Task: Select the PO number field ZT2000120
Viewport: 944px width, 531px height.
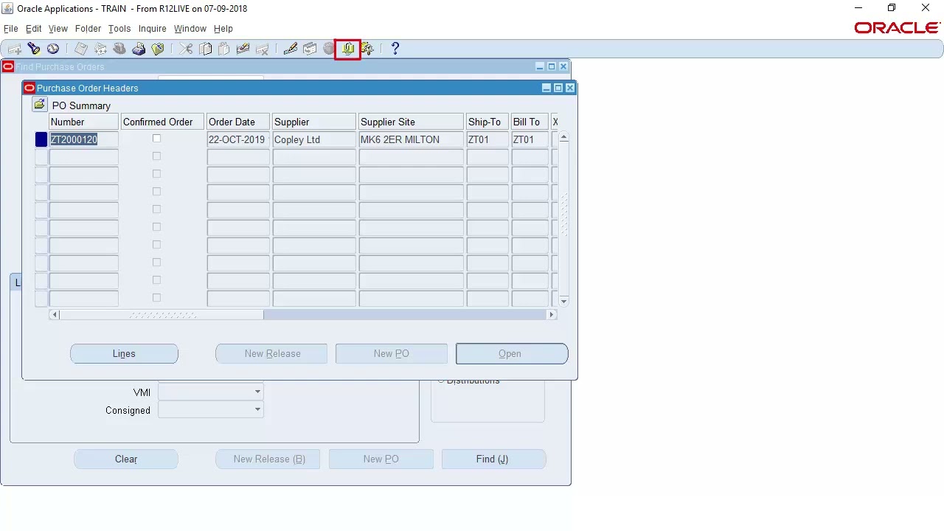Action: pos(83,139)
